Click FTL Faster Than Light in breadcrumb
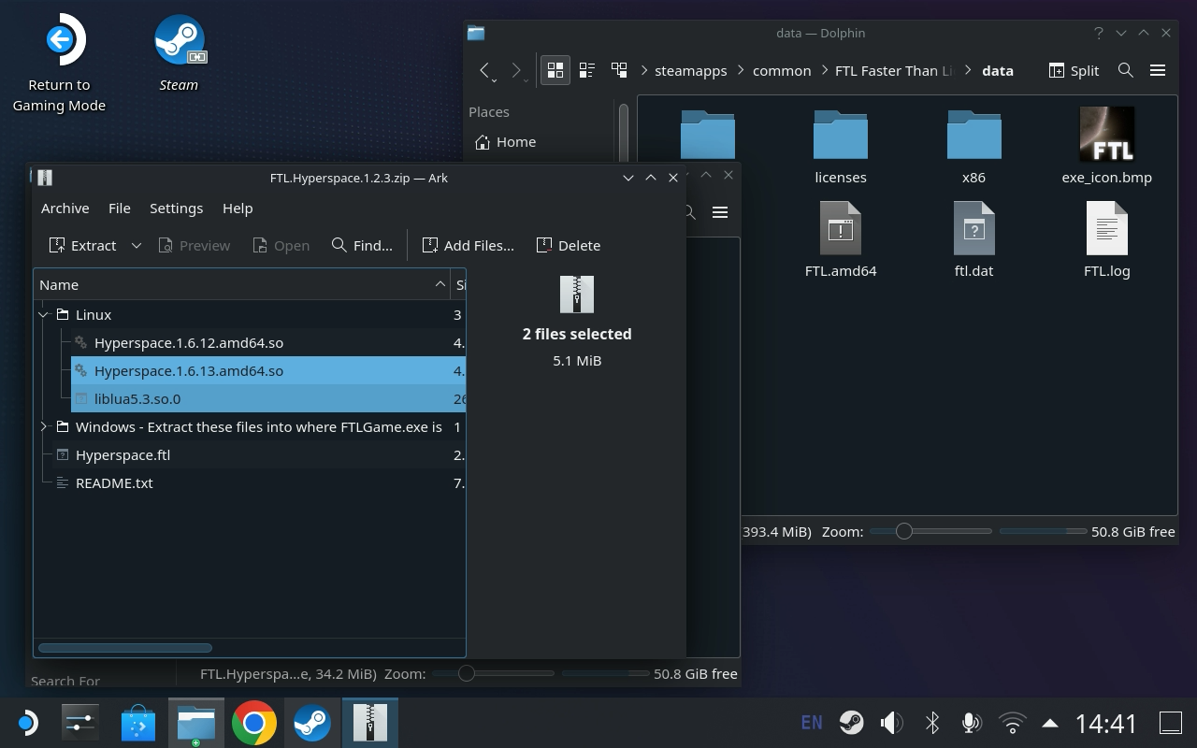1197x748 pixels. [x=894, y=70]
